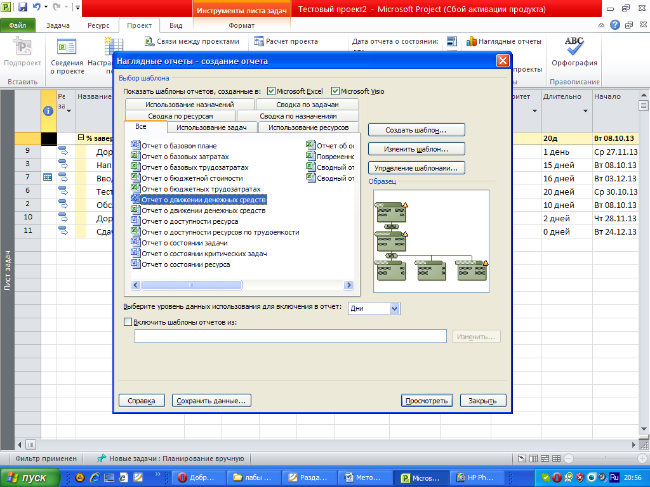The height and width of the screenshot is (487, 650).
Task: Close the Наглядные отчеты dialog with X
Action: pos(503,61)
